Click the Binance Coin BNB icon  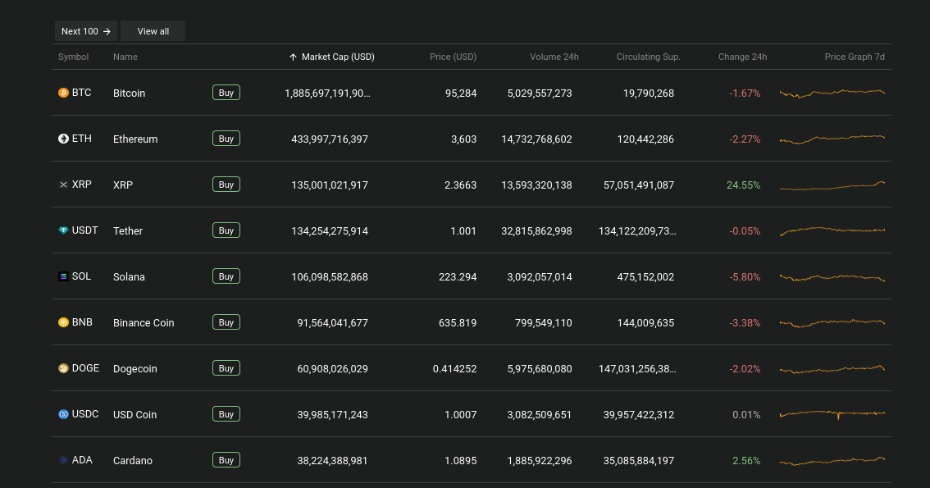(63, 323)
